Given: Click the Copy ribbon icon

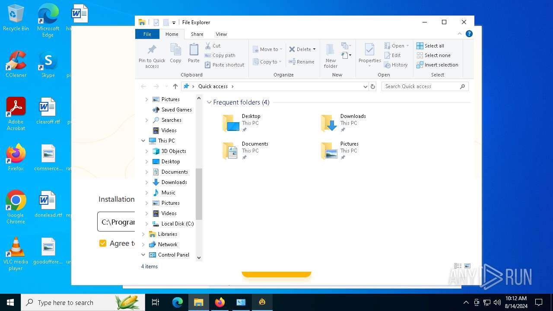Looking at the screenshot, I should [175, 54].
